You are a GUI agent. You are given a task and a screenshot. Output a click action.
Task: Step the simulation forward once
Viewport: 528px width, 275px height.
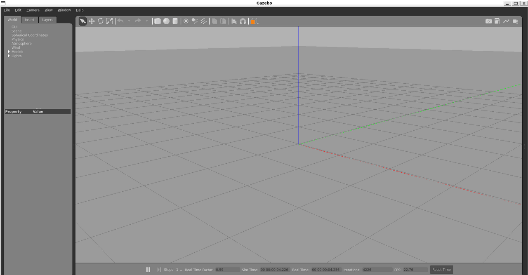pos(159,270)
